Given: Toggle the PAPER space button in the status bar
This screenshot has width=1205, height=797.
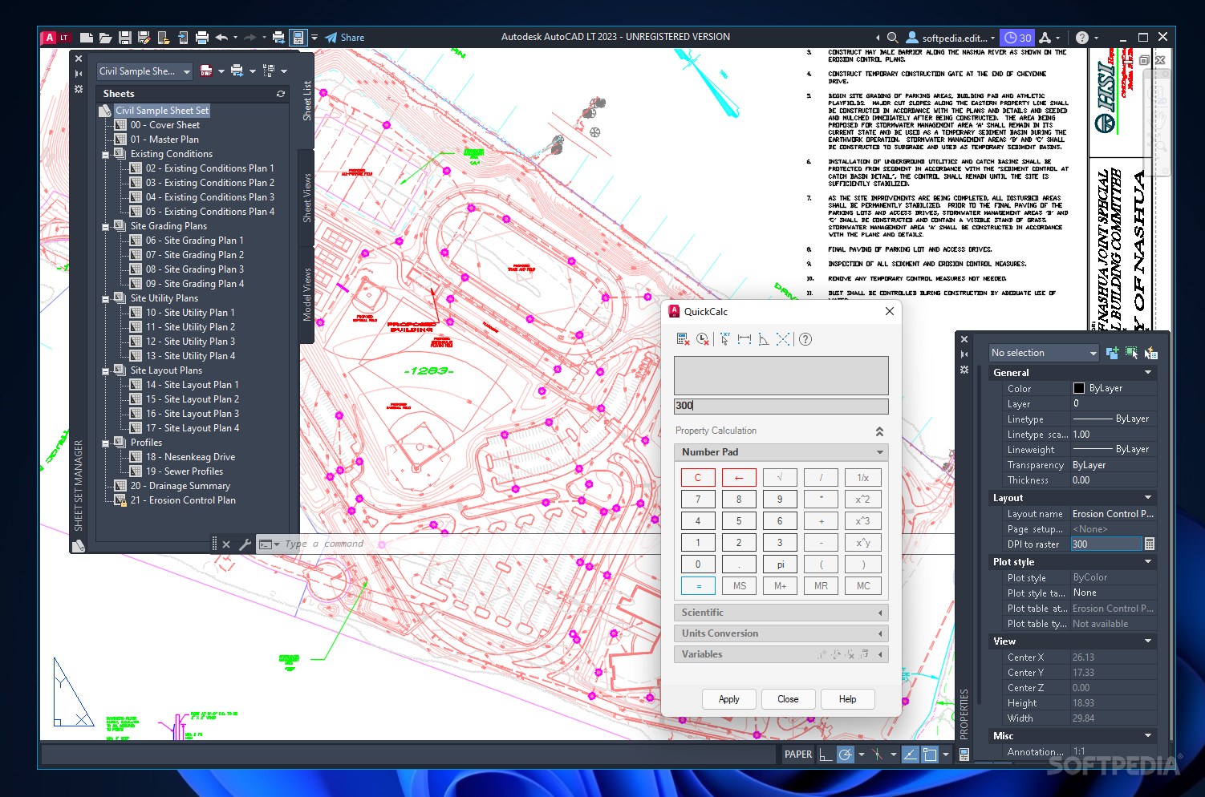Looking at the screenshot, I should click(798, 755).
